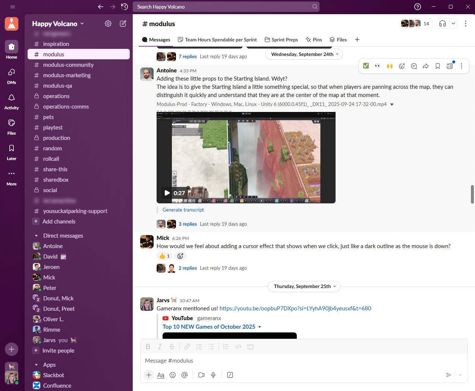The image size is (475, 391).
Task: Open the Happy Volcano workspace menu
Action: [x=58, y=24]
